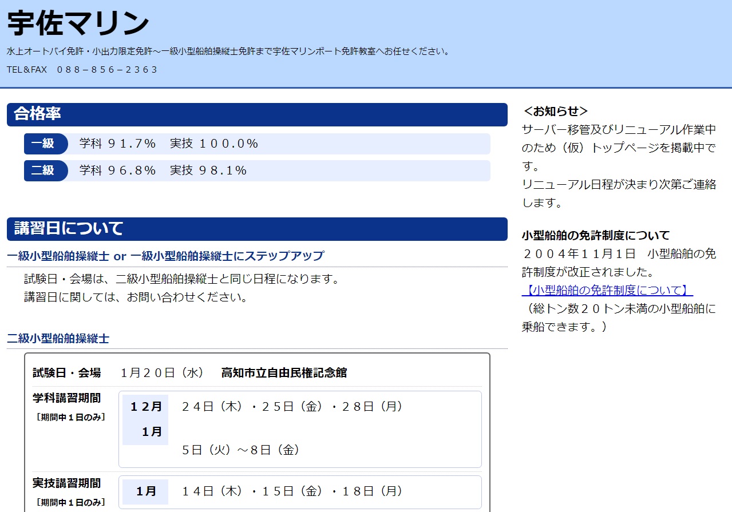Click the TEL&FAX phone number text

coord(82,69)
